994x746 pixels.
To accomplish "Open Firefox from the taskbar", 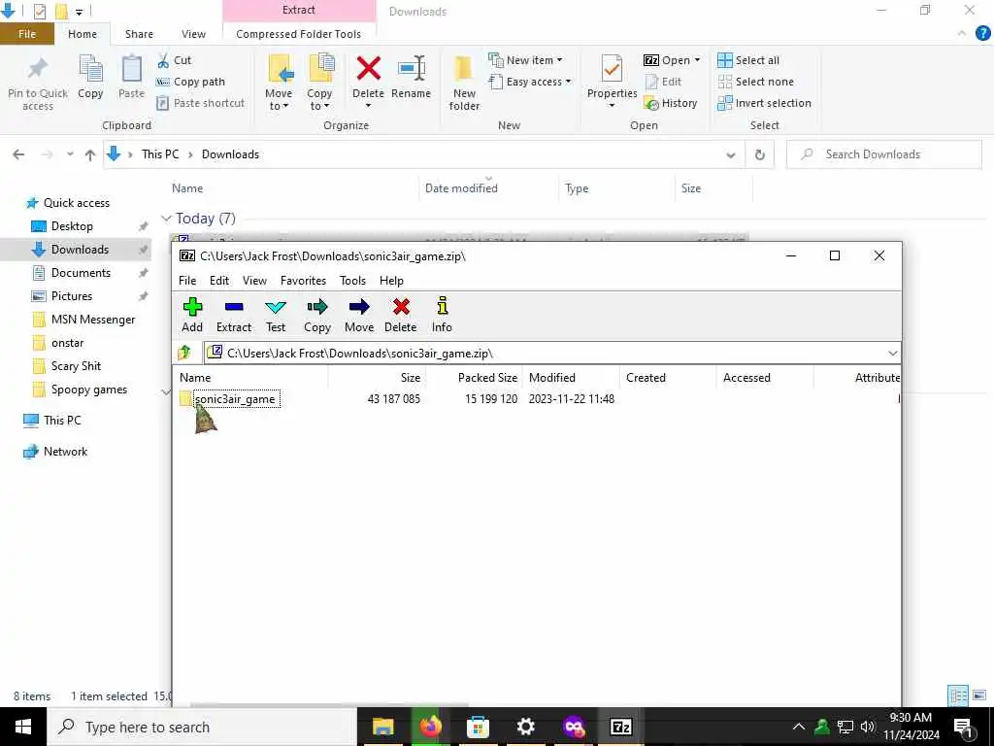I will (x=430, y=727).
